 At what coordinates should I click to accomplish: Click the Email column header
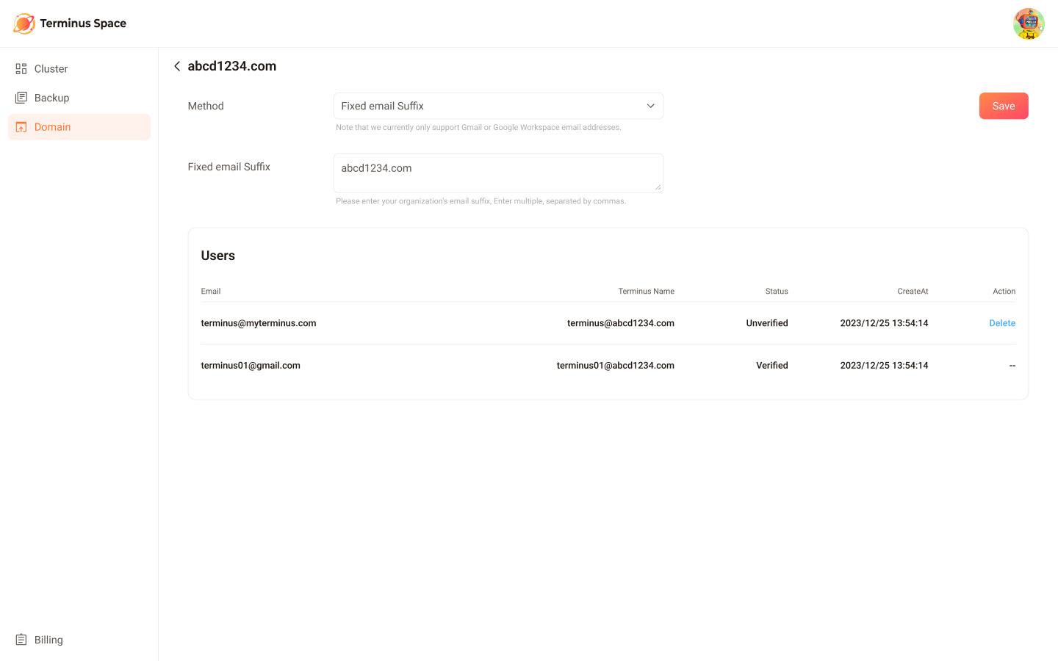tap(211, 292)
